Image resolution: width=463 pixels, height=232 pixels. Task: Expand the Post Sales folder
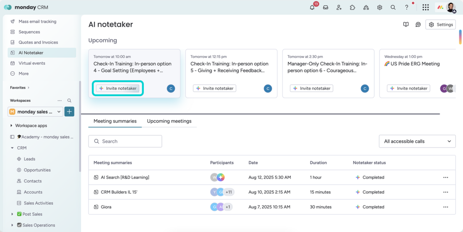[12, 214]
